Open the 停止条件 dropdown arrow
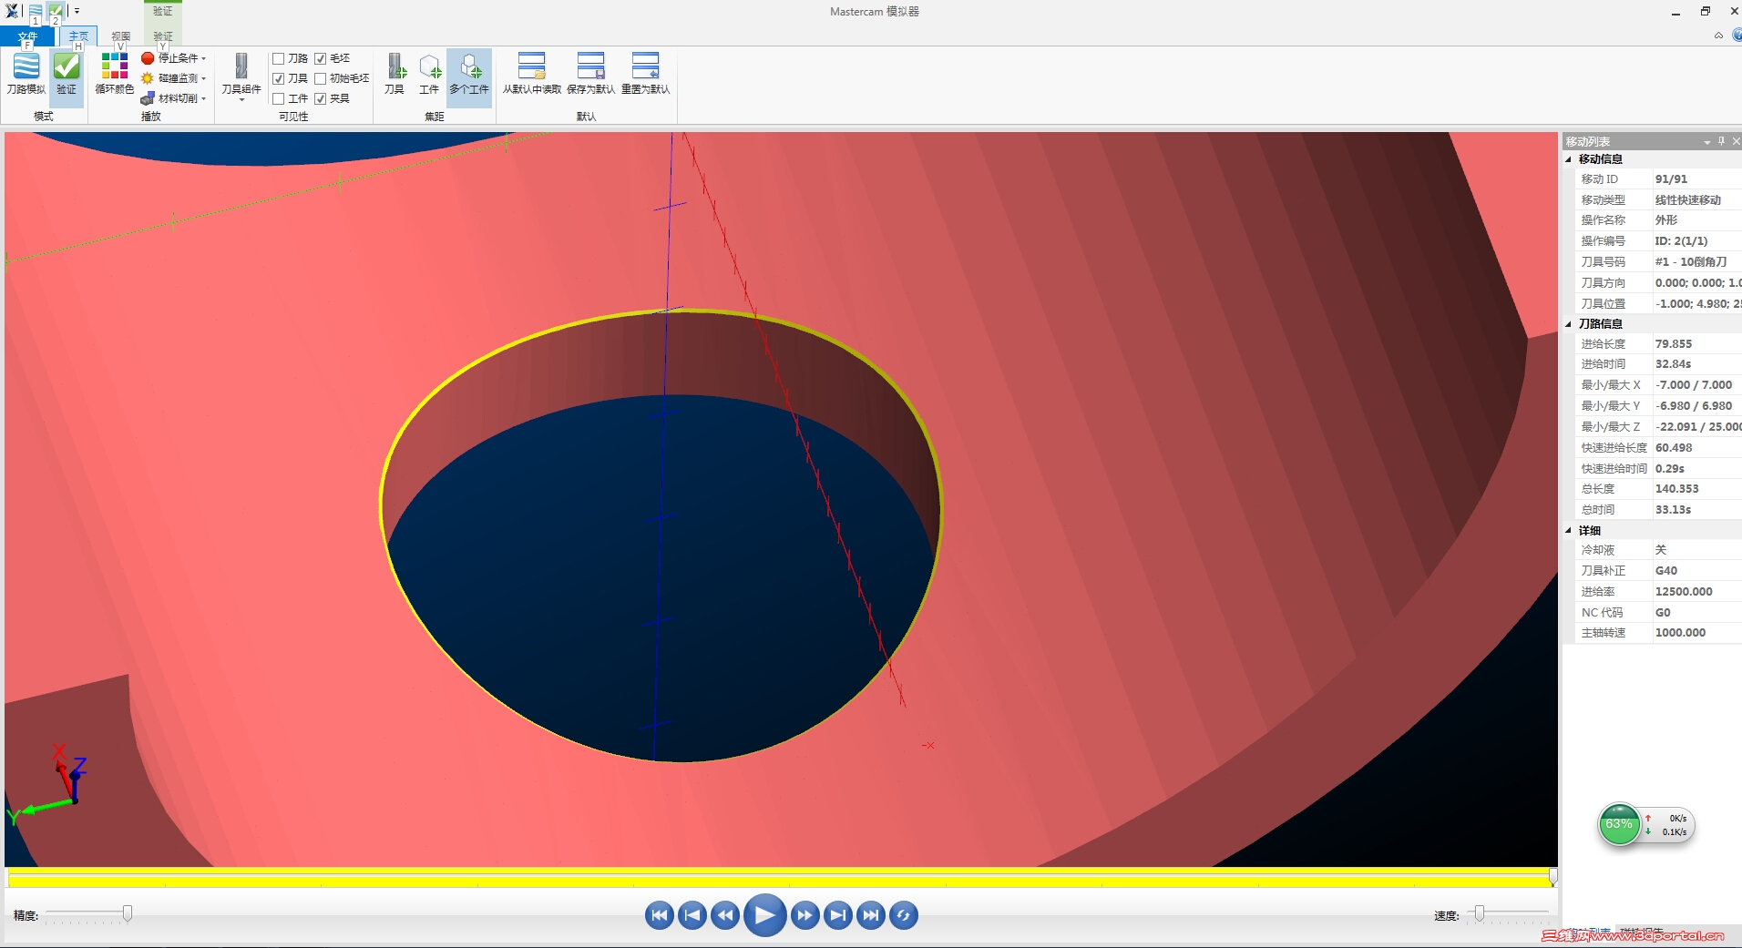1742x948 pixels. point(204,58)
